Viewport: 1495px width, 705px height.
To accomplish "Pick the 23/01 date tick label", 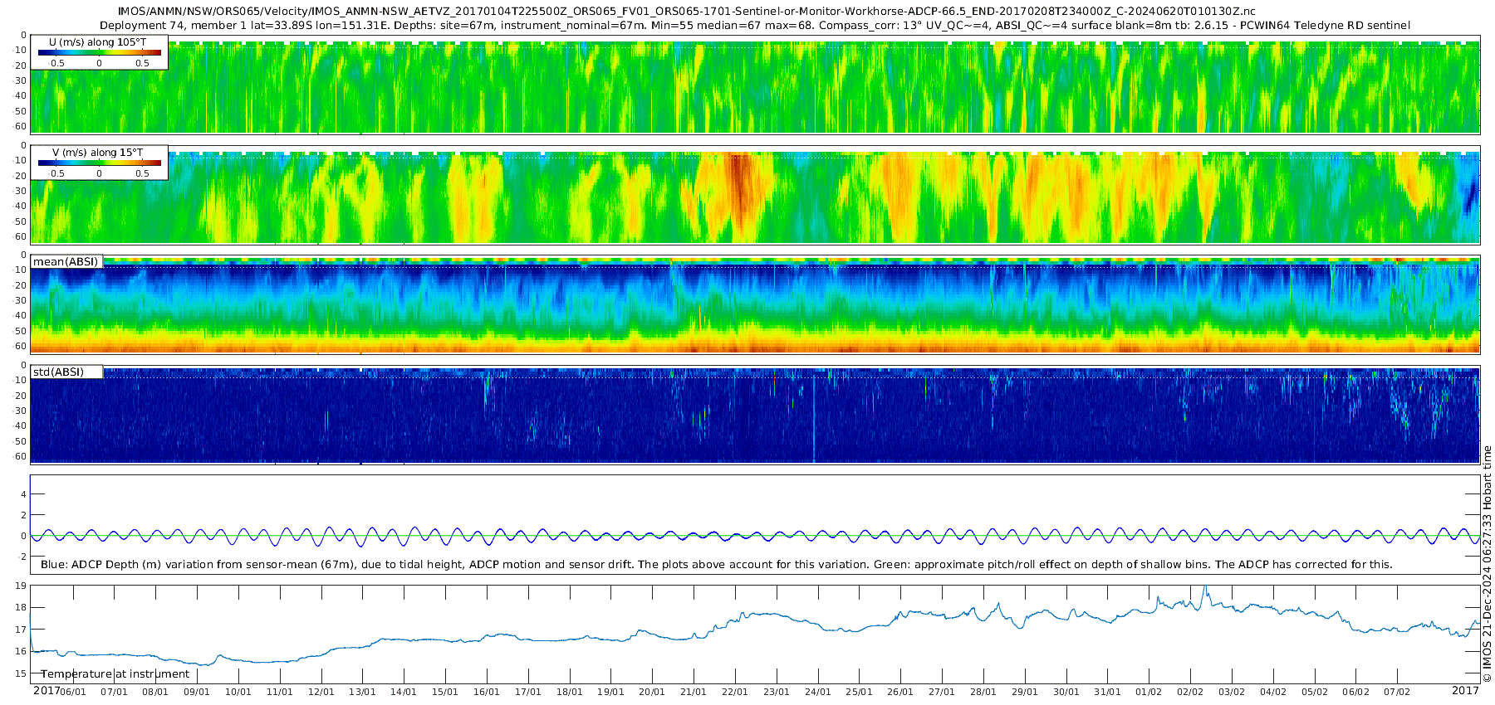I will [777, 693].
